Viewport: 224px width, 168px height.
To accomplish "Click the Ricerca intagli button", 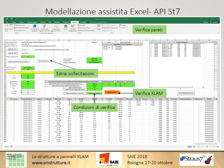I will tap(186, 92).
